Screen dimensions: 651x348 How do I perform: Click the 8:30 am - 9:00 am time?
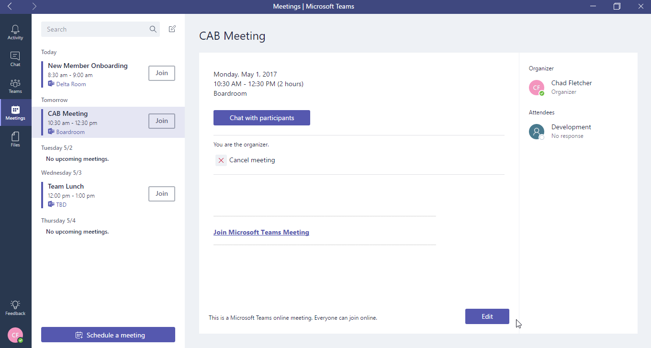[x=70, y=75]
